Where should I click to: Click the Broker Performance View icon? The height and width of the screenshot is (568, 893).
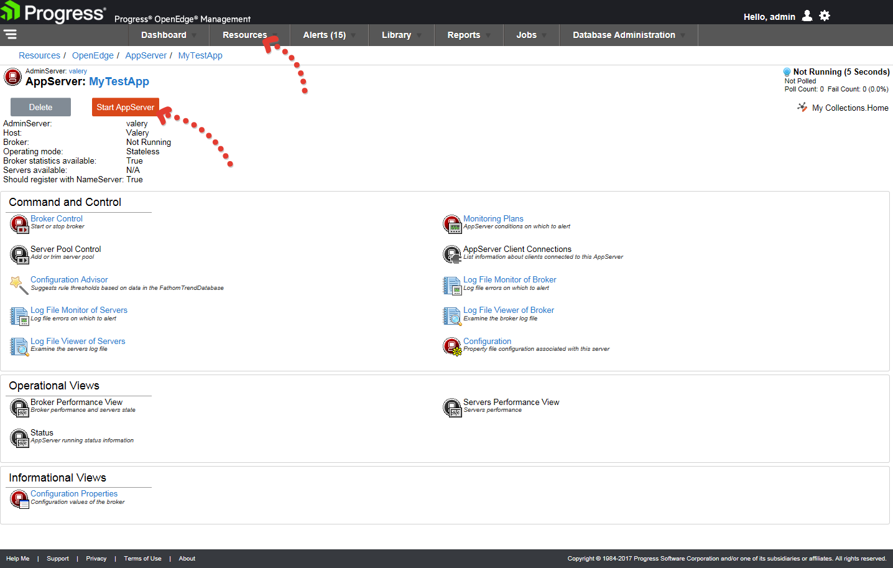[19, 407]
